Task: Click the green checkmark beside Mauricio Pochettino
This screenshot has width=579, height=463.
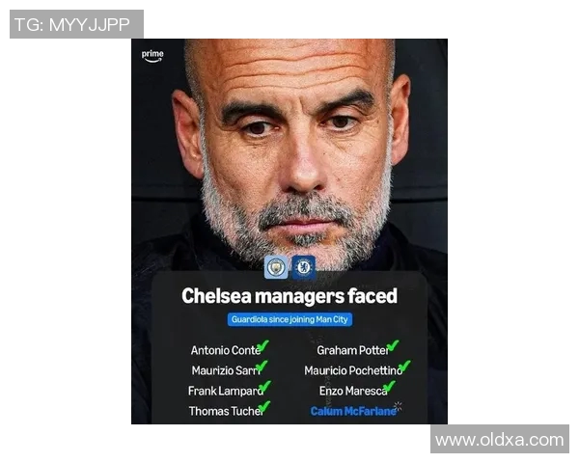Action: click(404, 367)
